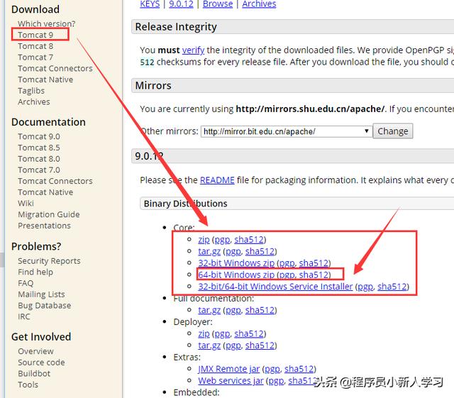
Task: Open the Wiki sidebar link
Action: (x=26, y=204)
